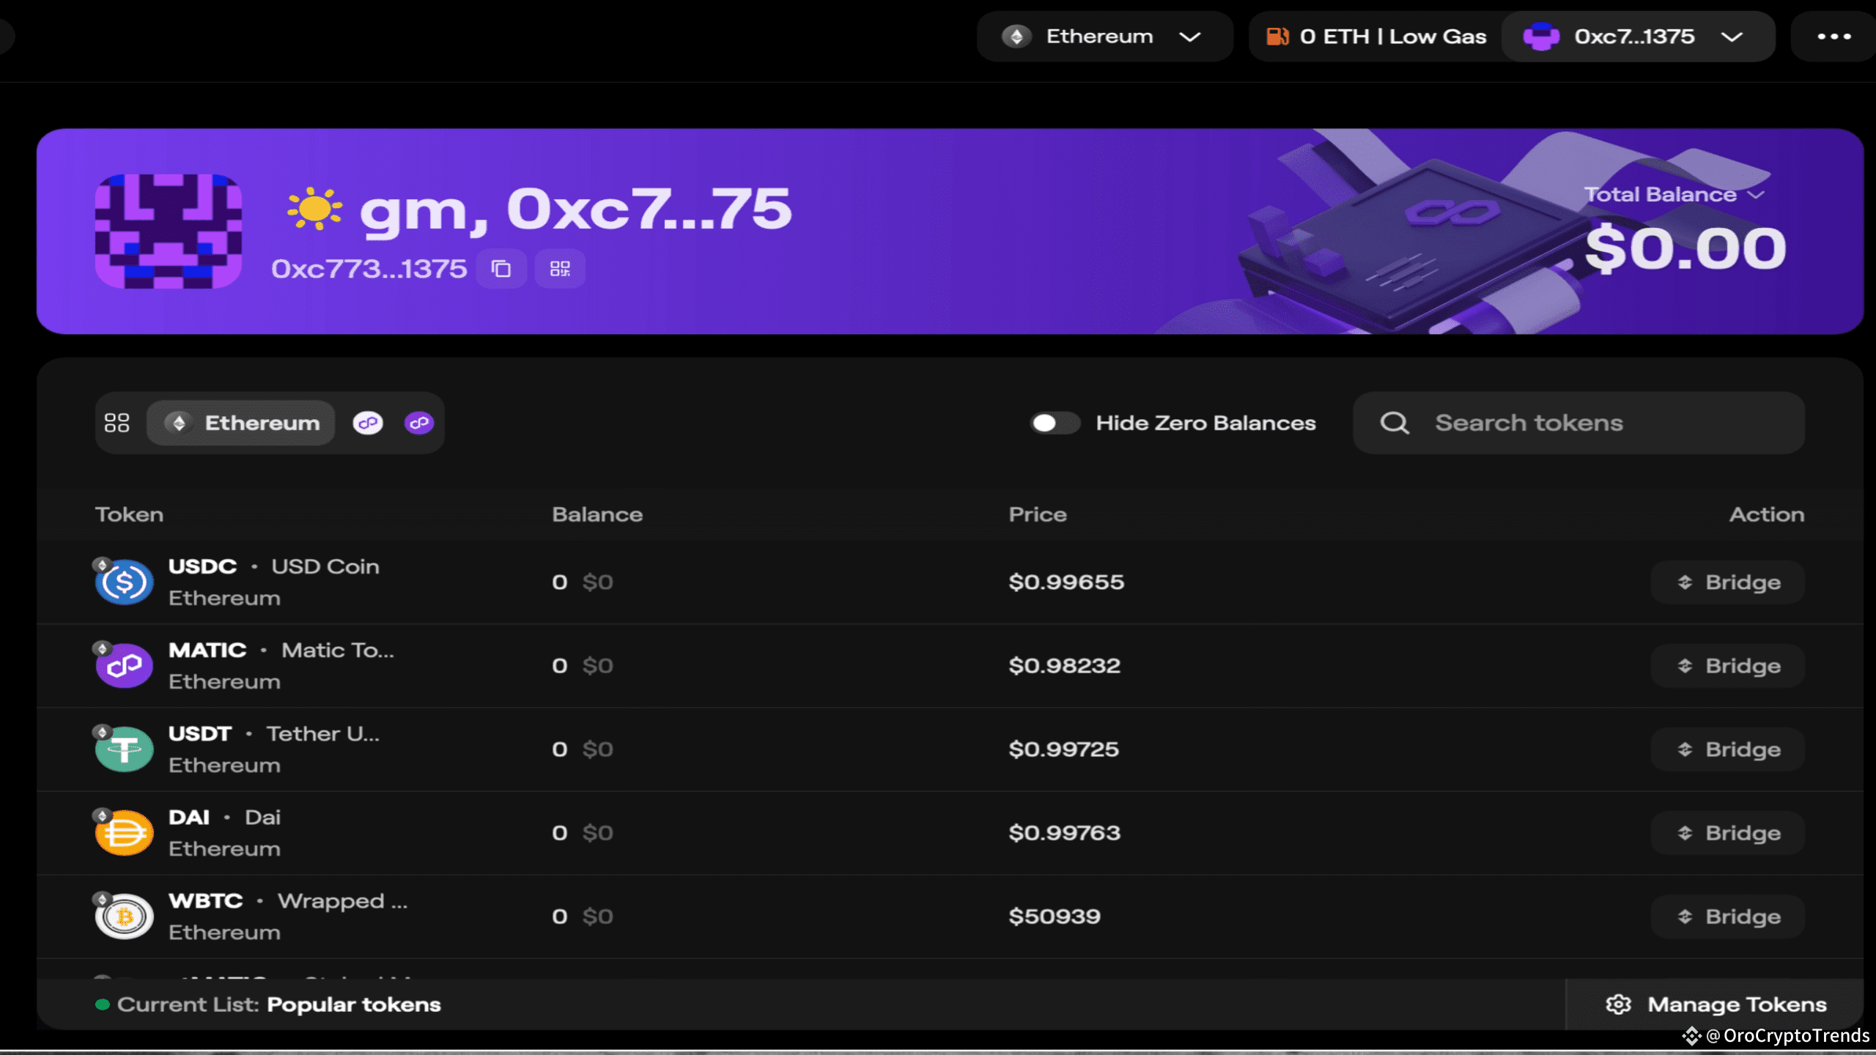Toggle Hide Zero Balances switch

pyautogui.click(x=1055, y=423)
